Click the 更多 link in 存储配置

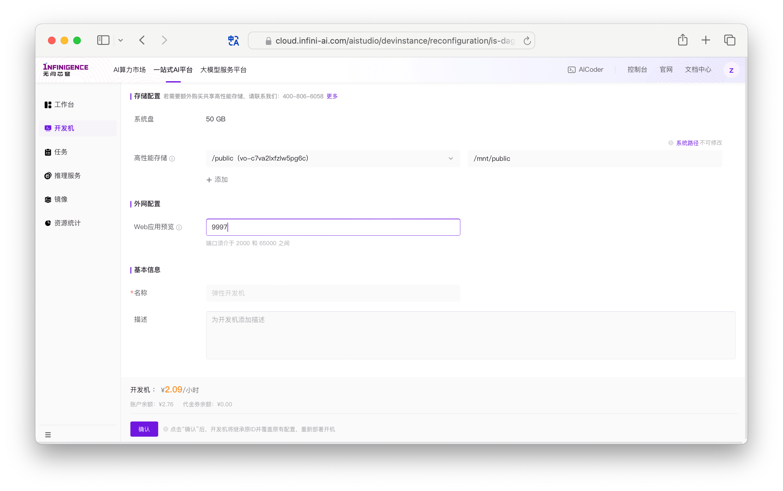pyautogui.click(x=332, y=96)
